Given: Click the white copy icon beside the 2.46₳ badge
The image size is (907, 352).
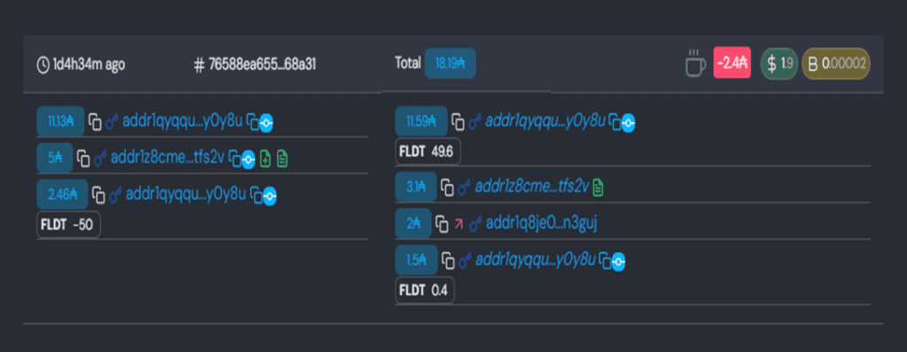Looking at the screenshot, I should click(99, 195).
